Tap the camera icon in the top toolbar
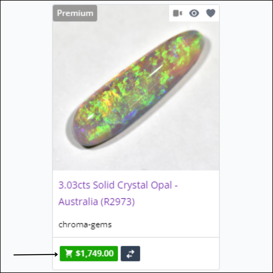Viewport: 273px width, 273px height. click(177, 13)
